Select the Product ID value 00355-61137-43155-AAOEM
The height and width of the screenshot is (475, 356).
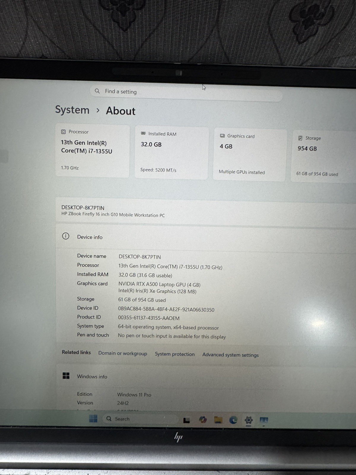tap(149, 318)
